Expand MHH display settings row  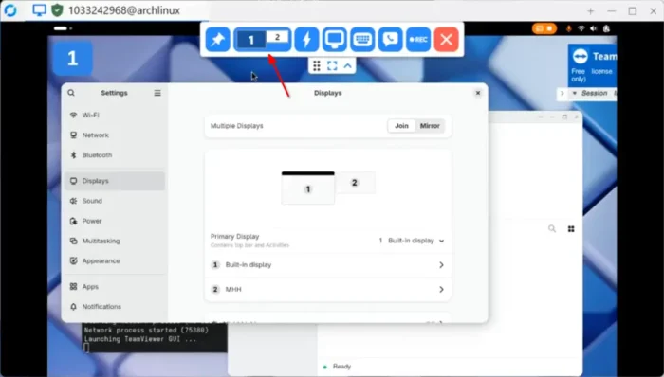pos(328,290)
